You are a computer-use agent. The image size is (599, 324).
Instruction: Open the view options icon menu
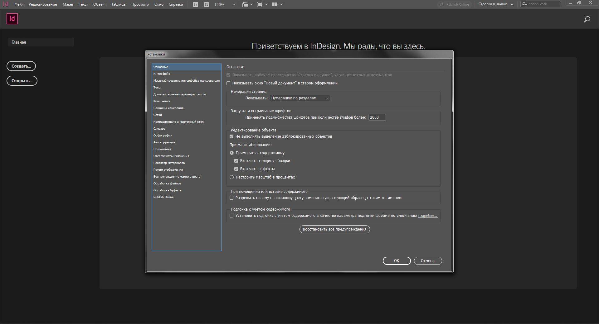(247, 4)
